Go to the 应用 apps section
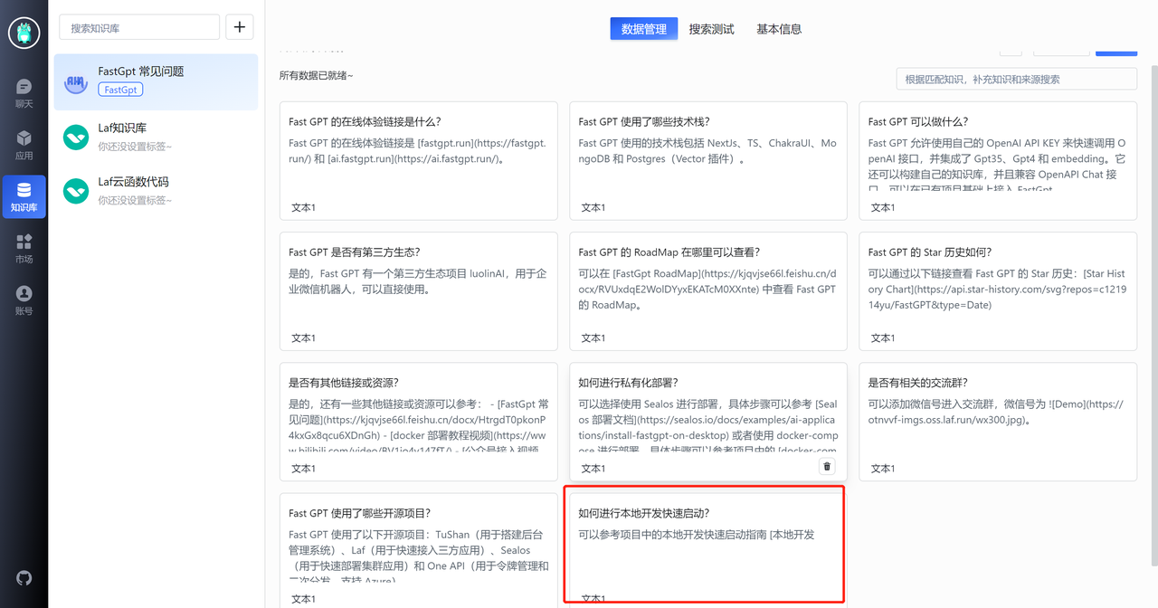The height and width of the screenshot is (608, 1158). pyautogui.click(x=24, y=145)
